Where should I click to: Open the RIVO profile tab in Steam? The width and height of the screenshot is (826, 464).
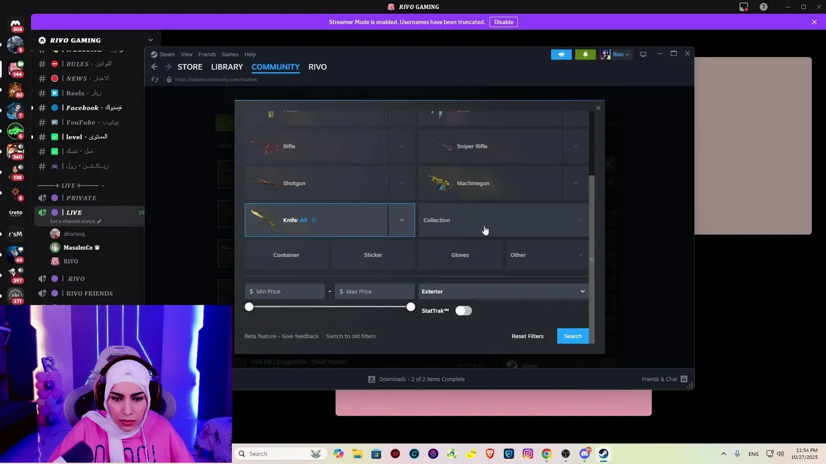click(x=317, y=67)
